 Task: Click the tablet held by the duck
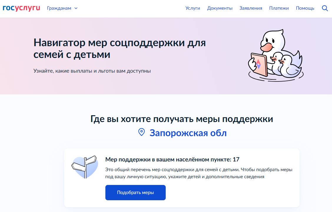[x=259, y=64]
